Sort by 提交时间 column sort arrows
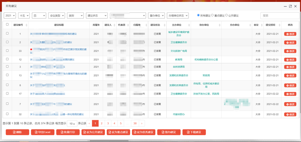Screen dimensions: 301x142 click(280, 25)
